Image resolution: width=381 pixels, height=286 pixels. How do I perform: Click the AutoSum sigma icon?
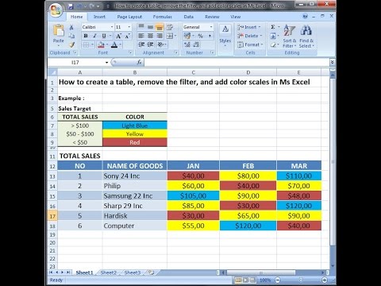tap(273, 27)
